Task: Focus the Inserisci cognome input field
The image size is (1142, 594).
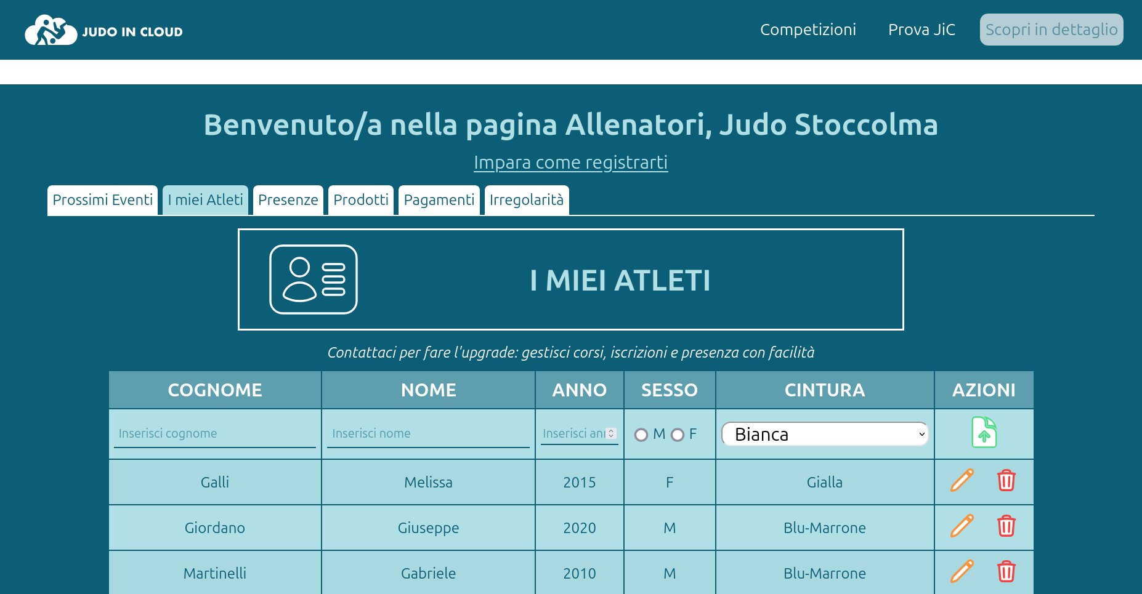Action: (214, 433)
